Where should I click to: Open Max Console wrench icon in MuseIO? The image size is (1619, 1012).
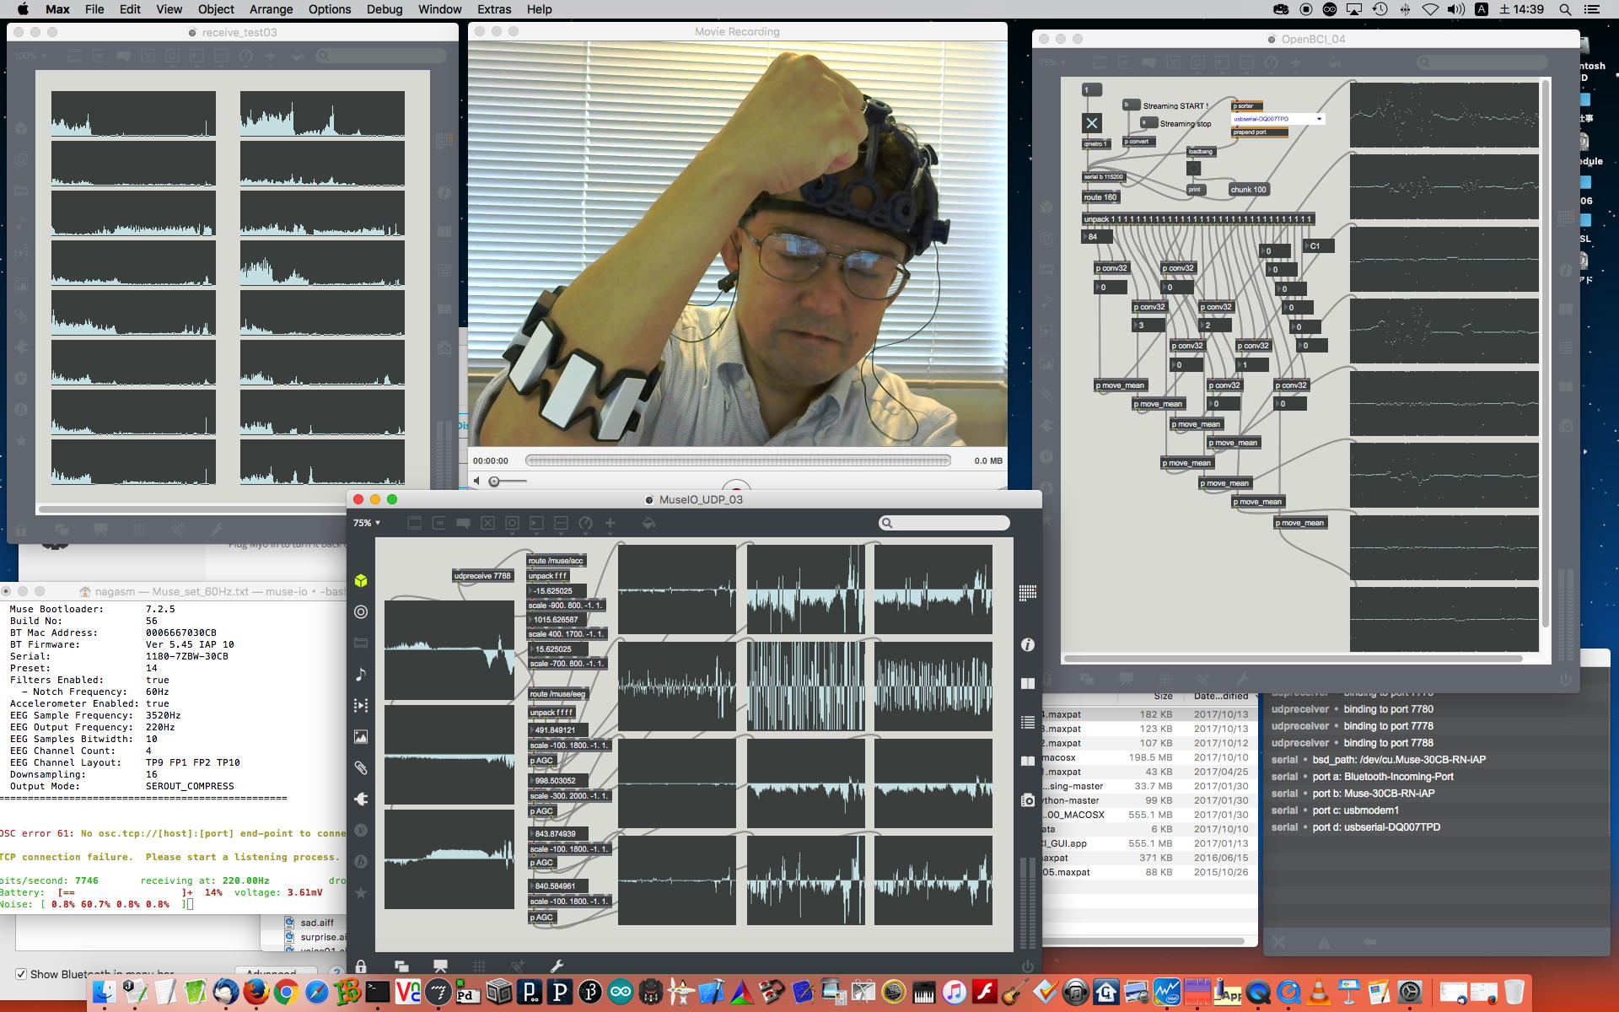(557, 966)
